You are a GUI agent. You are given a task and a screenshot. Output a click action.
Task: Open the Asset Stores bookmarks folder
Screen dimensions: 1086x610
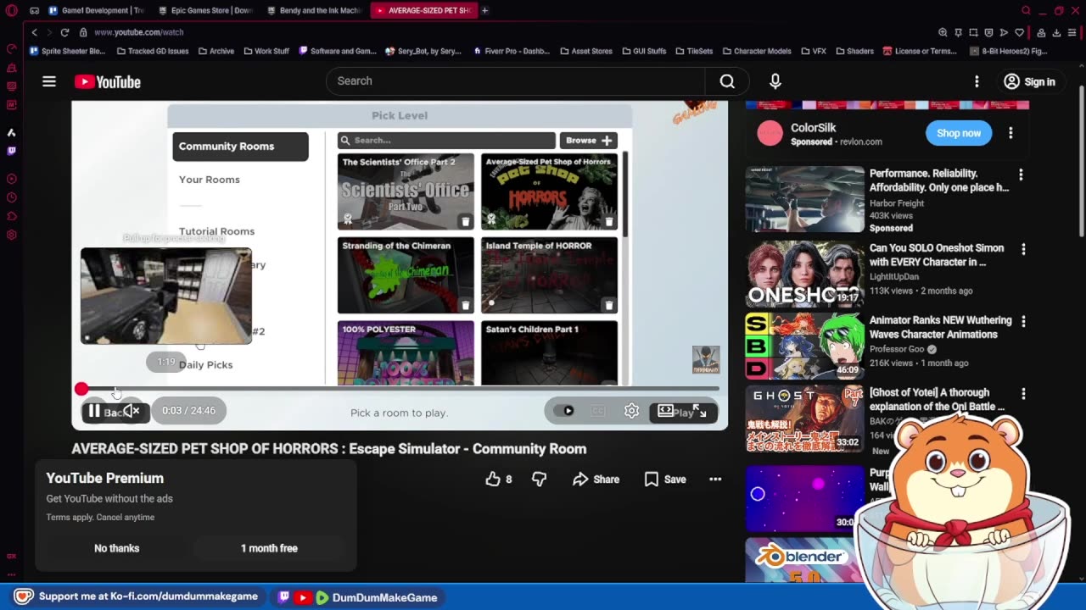[586, 51]
